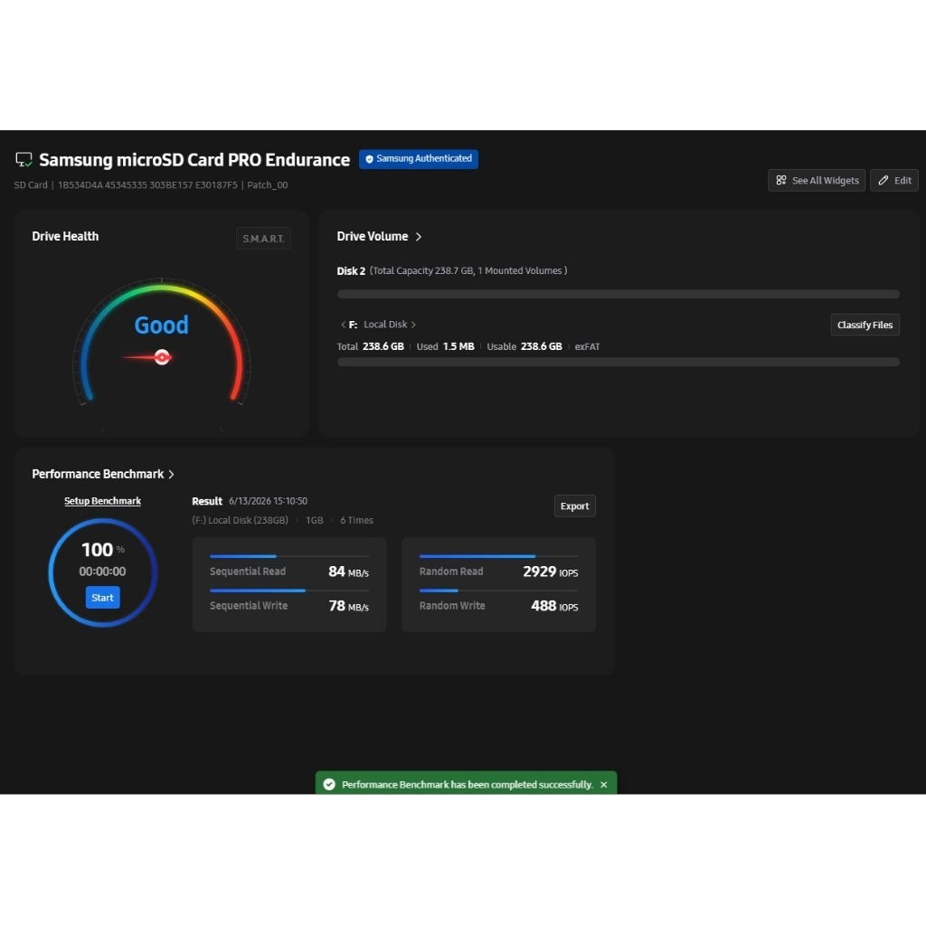Expand Drive Volume via its chevron
The height and width of the screenshot is (926, 926).
tap(419, 236)
